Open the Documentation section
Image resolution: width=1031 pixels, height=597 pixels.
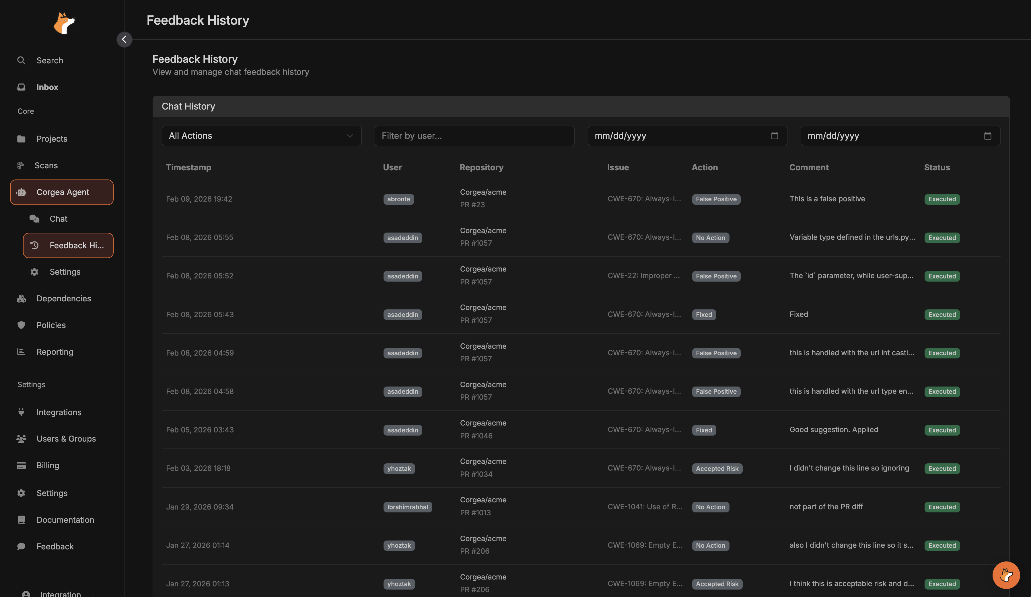coord(65,520)
